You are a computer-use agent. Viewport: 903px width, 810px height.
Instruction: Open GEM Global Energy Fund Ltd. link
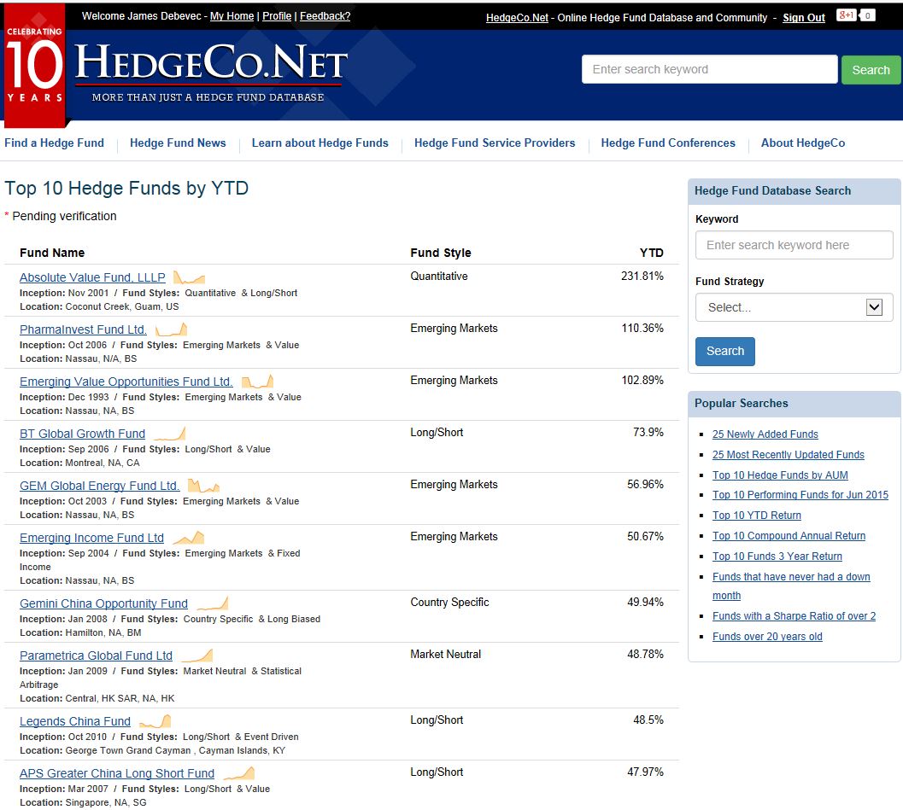point(100,486)
